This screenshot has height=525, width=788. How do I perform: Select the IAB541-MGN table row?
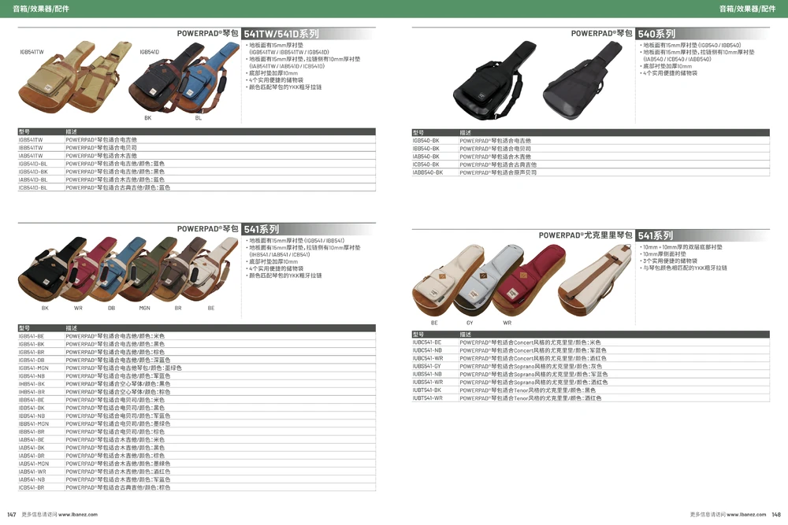pyautogui.click(x=197, y=464)
